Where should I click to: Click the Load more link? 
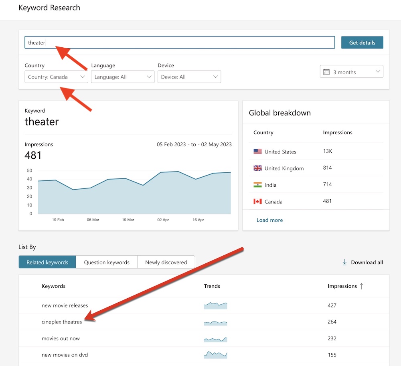coord(269,220)
